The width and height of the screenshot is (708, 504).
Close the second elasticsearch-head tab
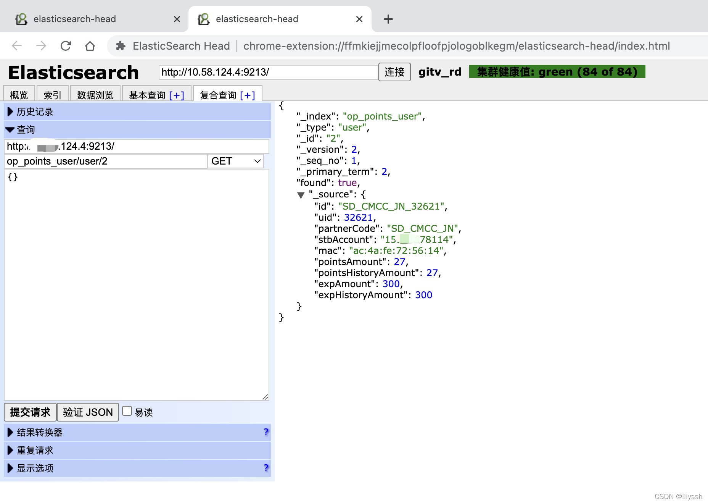(359, 19)
